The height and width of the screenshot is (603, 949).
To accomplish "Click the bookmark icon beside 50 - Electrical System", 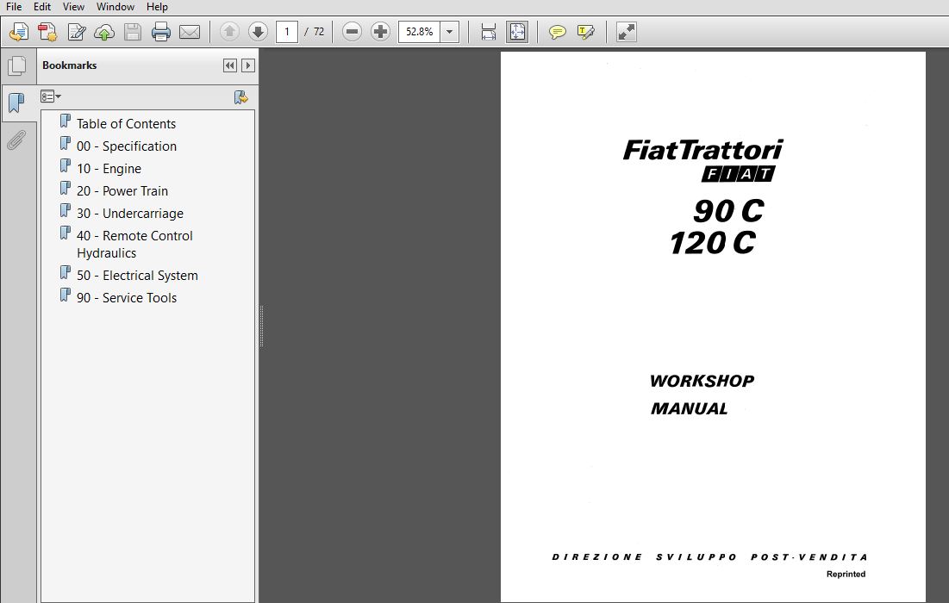I will [66, 273].
